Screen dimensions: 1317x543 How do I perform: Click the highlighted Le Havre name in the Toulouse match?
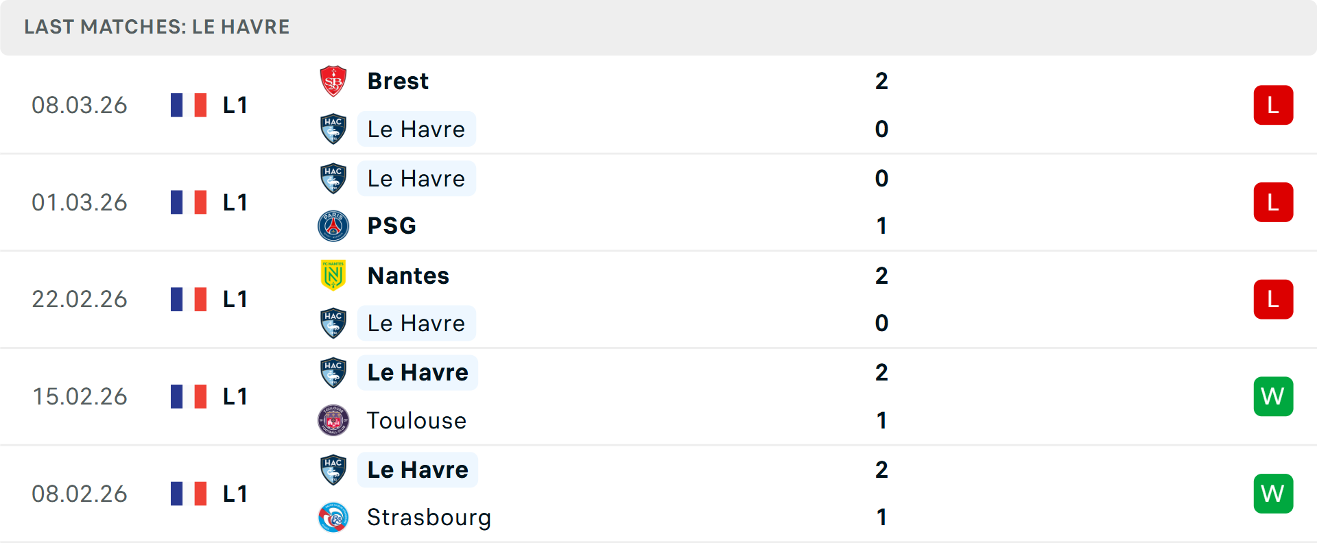point(417,372)
